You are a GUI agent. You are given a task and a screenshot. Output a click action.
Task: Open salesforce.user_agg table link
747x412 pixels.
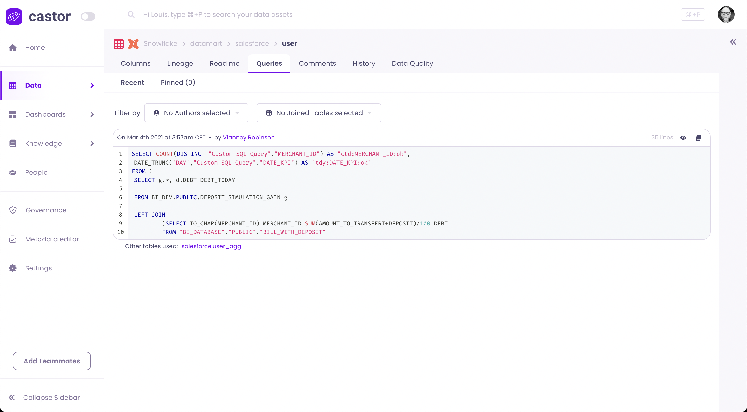tap(211, 246)
